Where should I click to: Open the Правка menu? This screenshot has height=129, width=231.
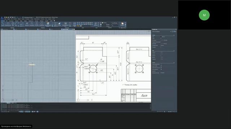[9, 19]
